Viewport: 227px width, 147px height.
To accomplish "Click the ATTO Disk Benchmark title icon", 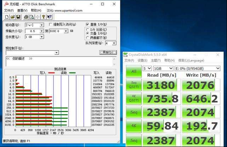I will [6, 4].
